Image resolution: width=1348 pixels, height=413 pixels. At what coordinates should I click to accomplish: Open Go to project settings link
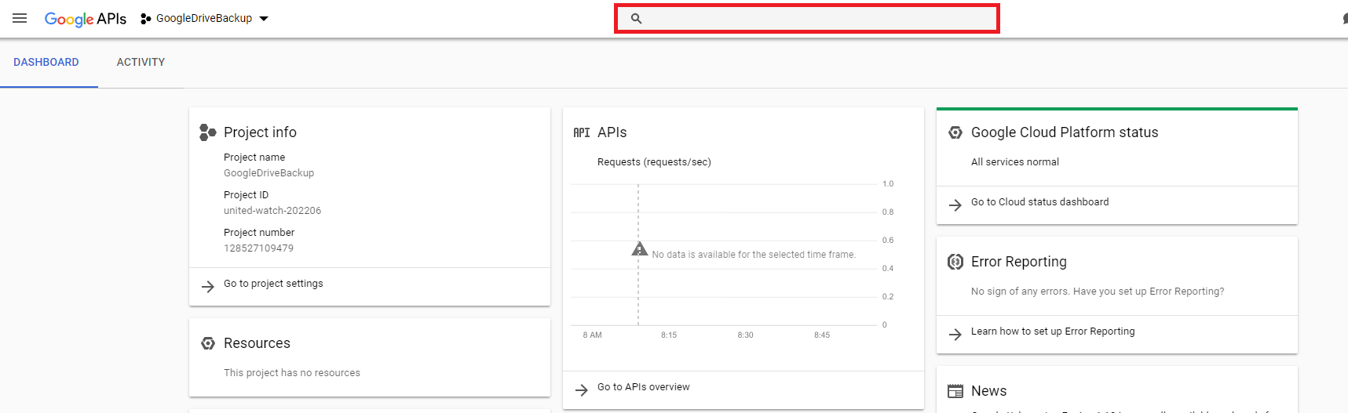[x=273, y=284]
